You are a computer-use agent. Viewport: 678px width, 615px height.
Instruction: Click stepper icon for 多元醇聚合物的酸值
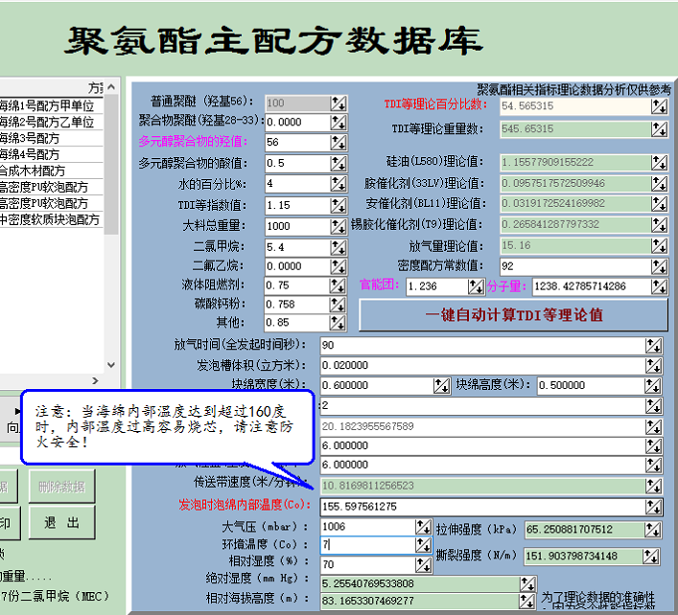coord(339,163)
